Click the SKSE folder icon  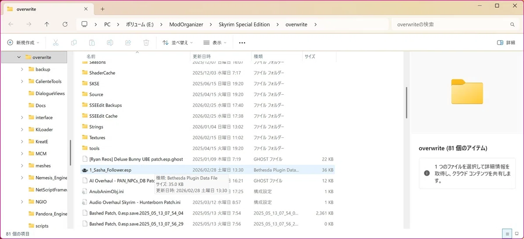click(x=85, y=83)
